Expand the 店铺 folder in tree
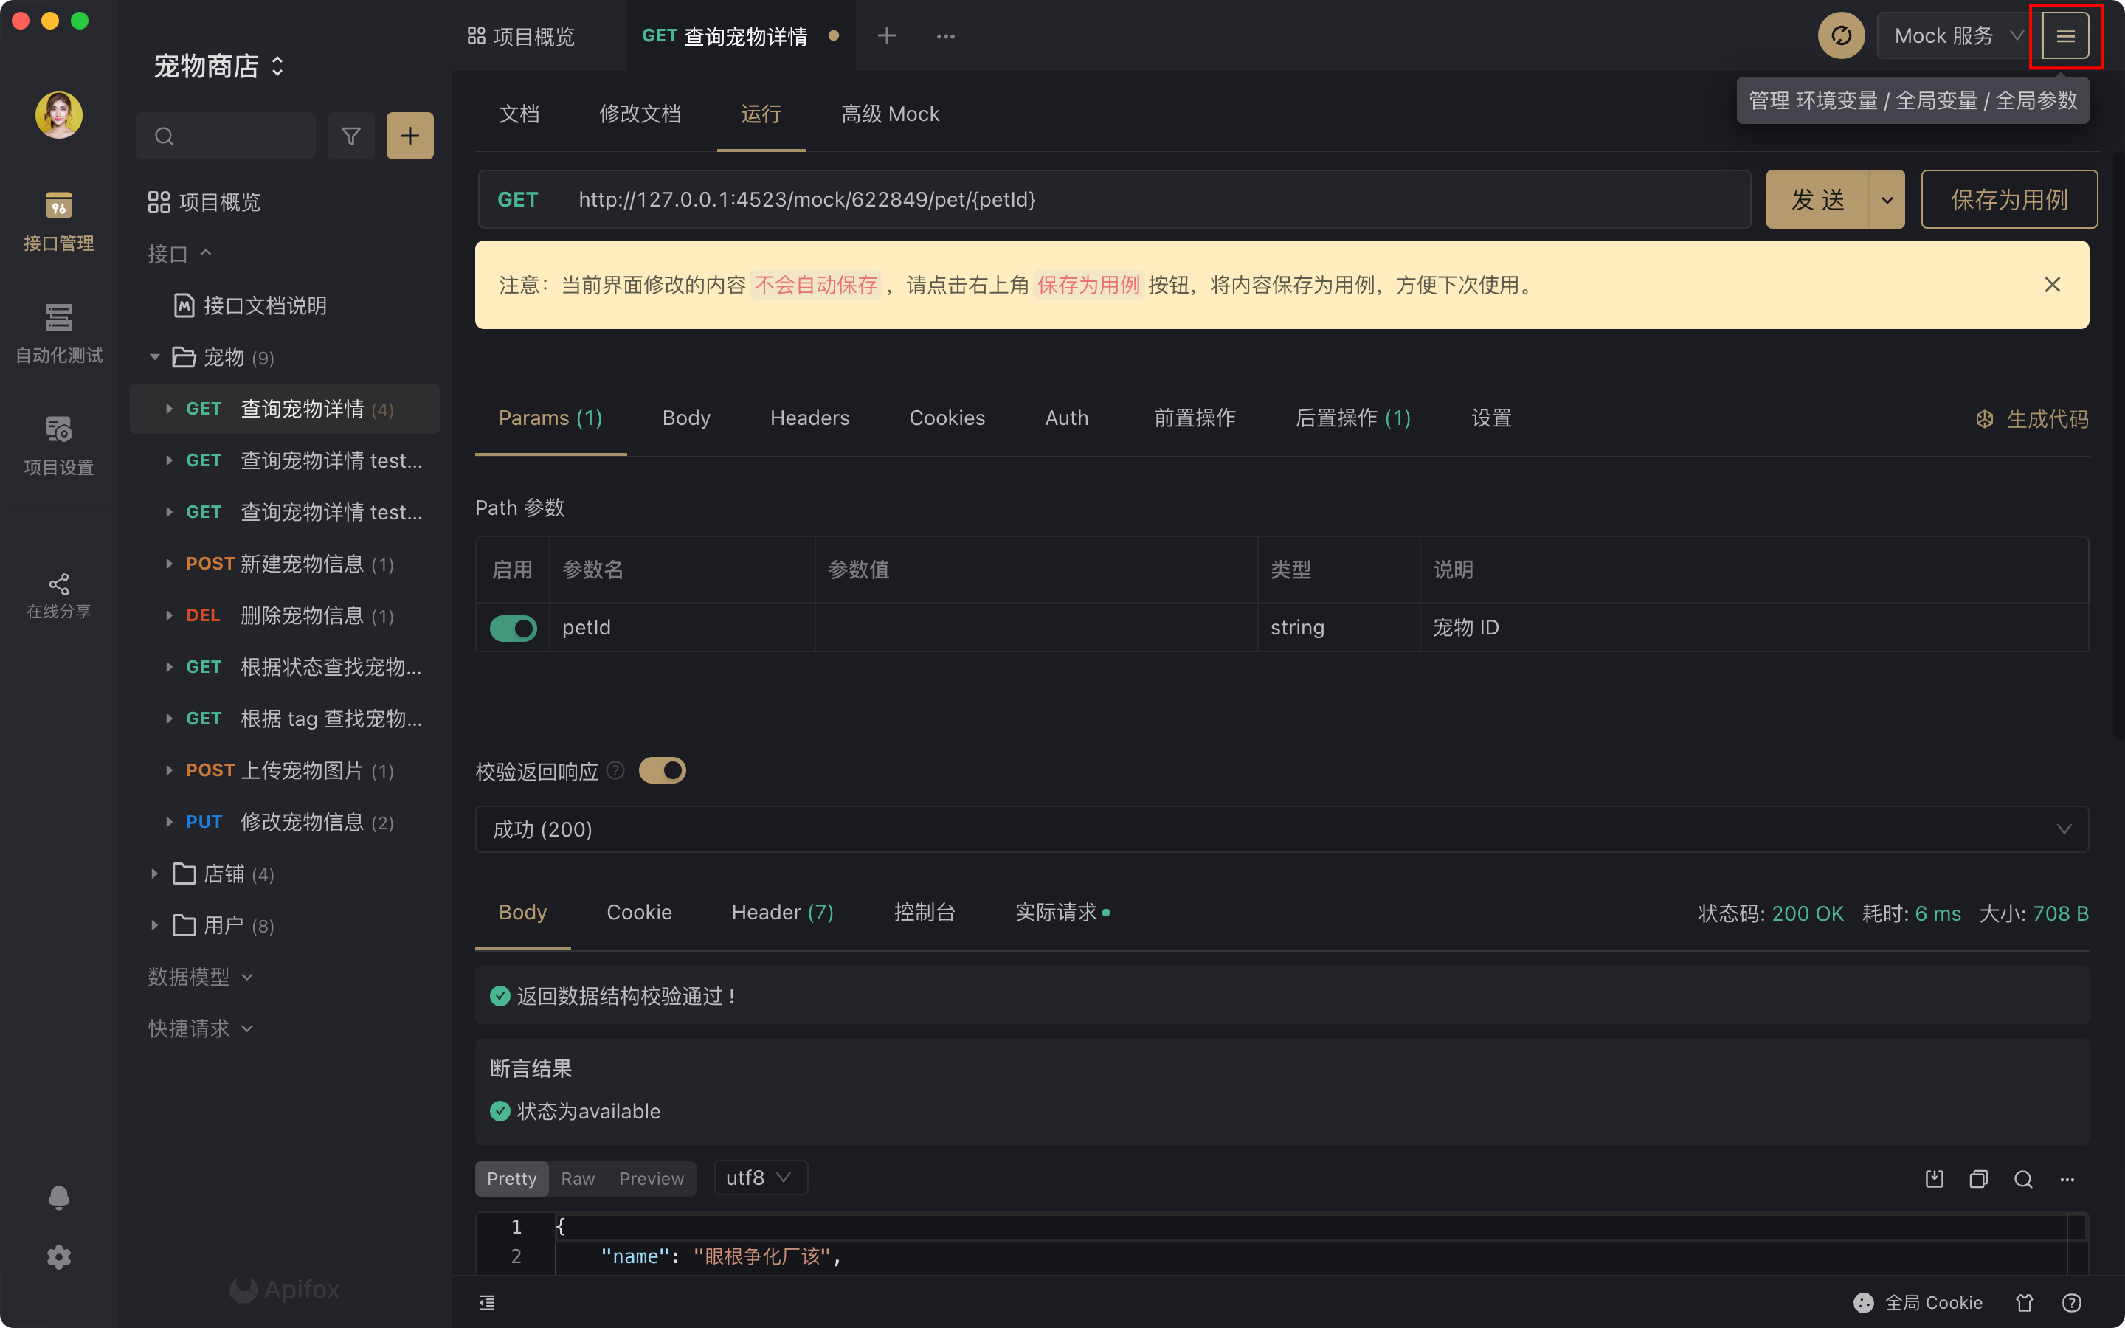Screen dimensions: 2125x1328 156,874
